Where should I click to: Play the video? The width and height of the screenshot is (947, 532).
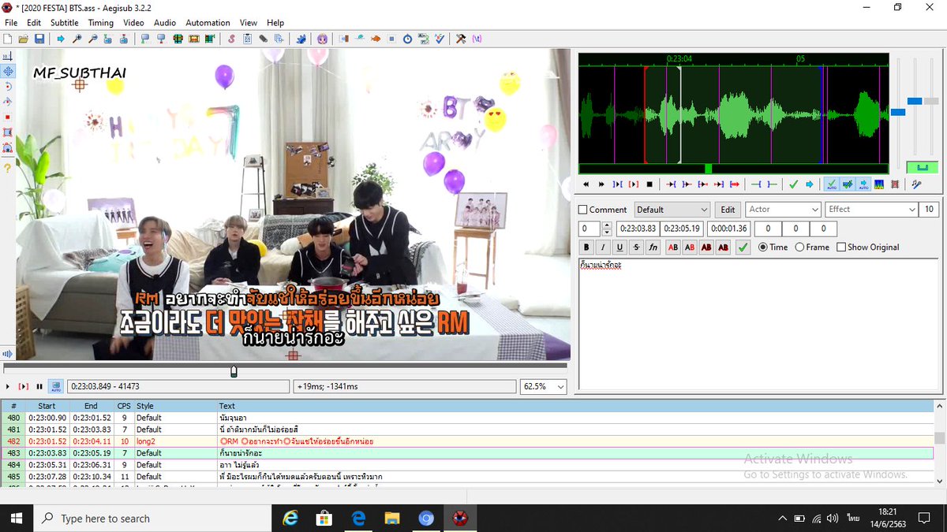(8, 387)
